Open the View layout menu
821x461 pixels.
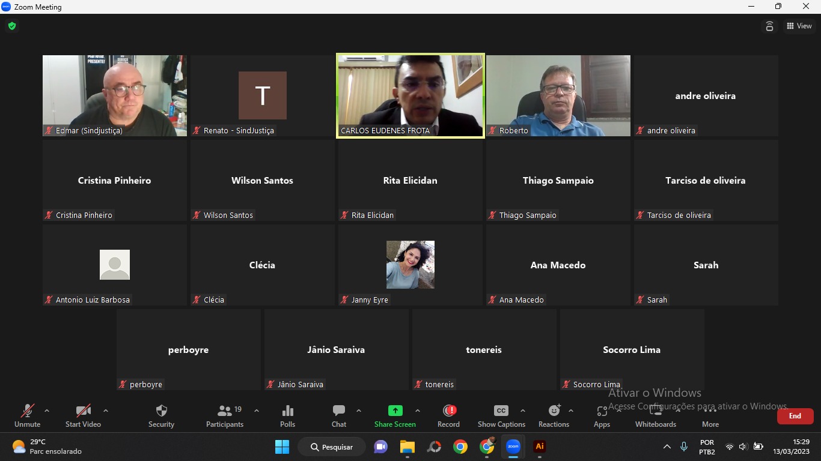[x=799, y=26]
